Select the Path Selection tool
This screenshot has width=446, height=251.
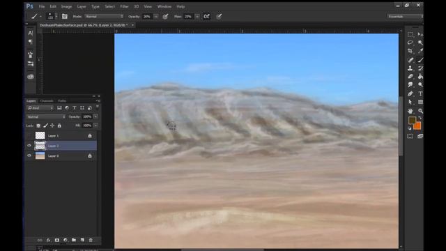[410, 102]
